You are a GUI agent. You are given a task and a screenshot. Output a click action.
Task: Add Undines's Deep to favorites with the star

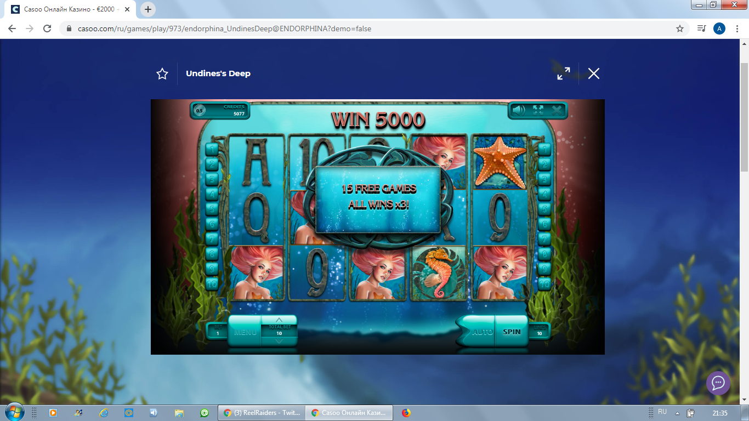click(162, 74)
